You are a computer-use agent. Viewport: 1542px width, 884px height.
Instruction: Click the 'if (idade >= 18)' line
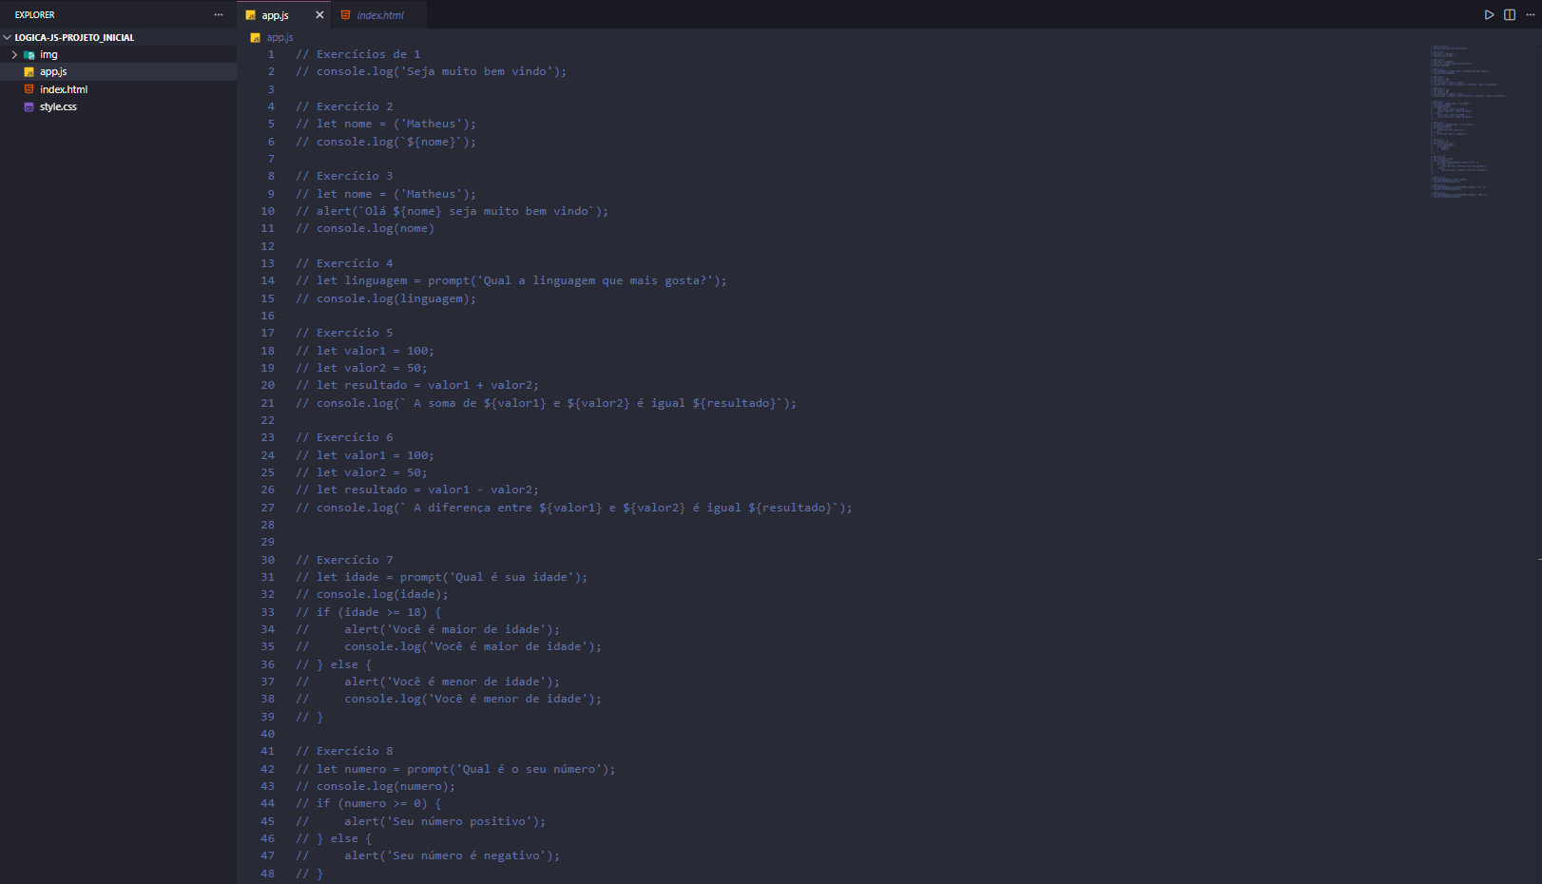tap(368, 612)
